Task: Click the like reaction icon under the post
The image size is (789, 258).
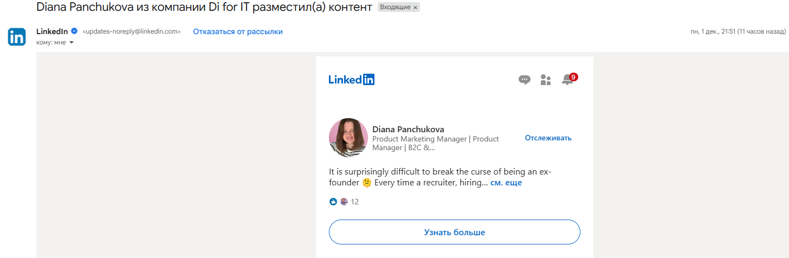Action: coord(333,202)
